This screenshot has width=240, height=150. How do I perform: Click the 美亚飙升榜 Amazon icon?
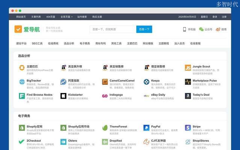pyautogui.click(x=63, y=67)
